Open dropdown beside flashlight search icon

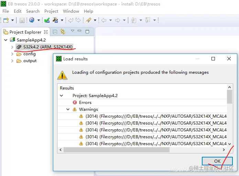click(x=95, y=20)
